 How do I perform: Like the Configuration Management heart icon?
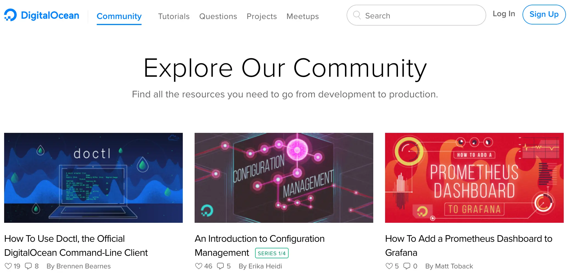coord(199,266)
